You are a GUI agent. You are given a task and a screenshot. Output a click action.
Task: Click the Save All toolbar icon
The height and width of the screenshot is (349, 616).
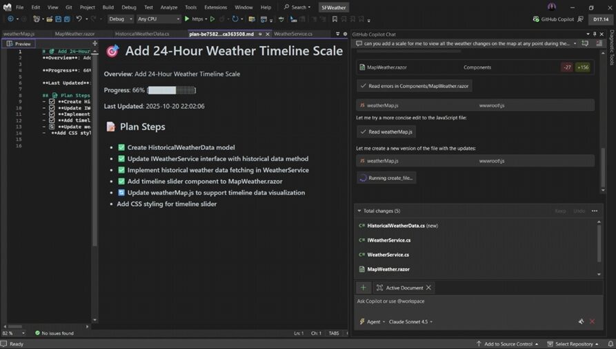coord(65,19)
